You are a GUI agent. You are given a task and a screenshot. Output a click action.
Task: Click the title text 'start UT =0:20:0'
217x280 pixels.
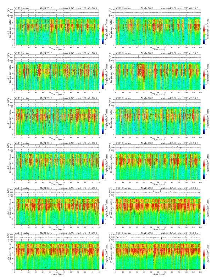point(87,8)
